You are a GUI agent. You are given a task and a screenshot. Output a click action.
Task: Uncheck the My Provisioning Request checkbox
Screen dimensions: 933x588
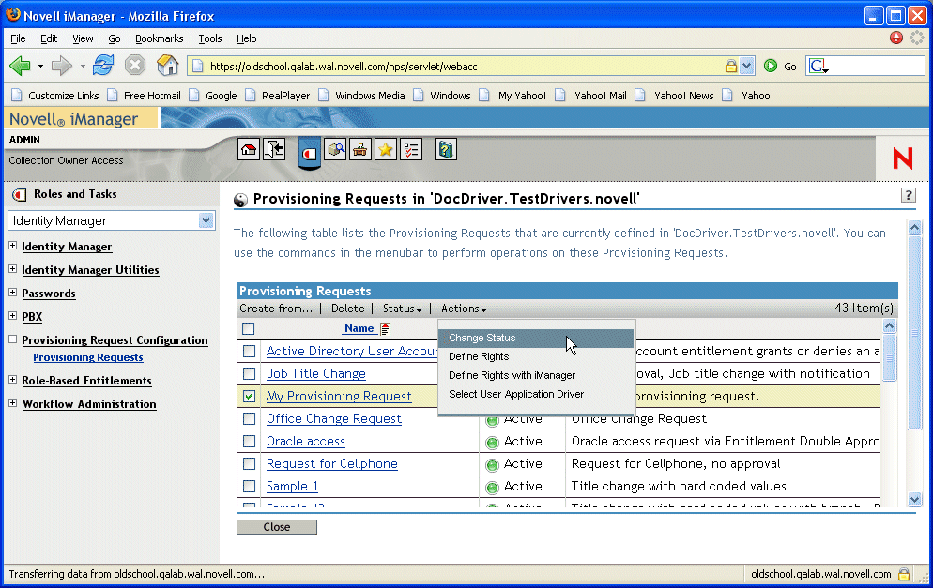[x=250, y=396]
